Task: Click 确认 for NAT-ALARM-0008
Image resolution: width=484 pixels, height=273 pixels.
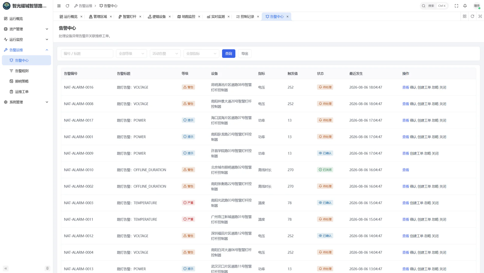Action: (x=413, y=104)
